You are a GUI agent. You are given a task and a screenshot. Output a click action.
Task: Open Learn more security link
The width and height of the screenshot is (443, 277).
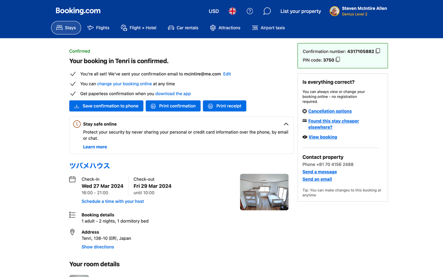coord(95,147)
